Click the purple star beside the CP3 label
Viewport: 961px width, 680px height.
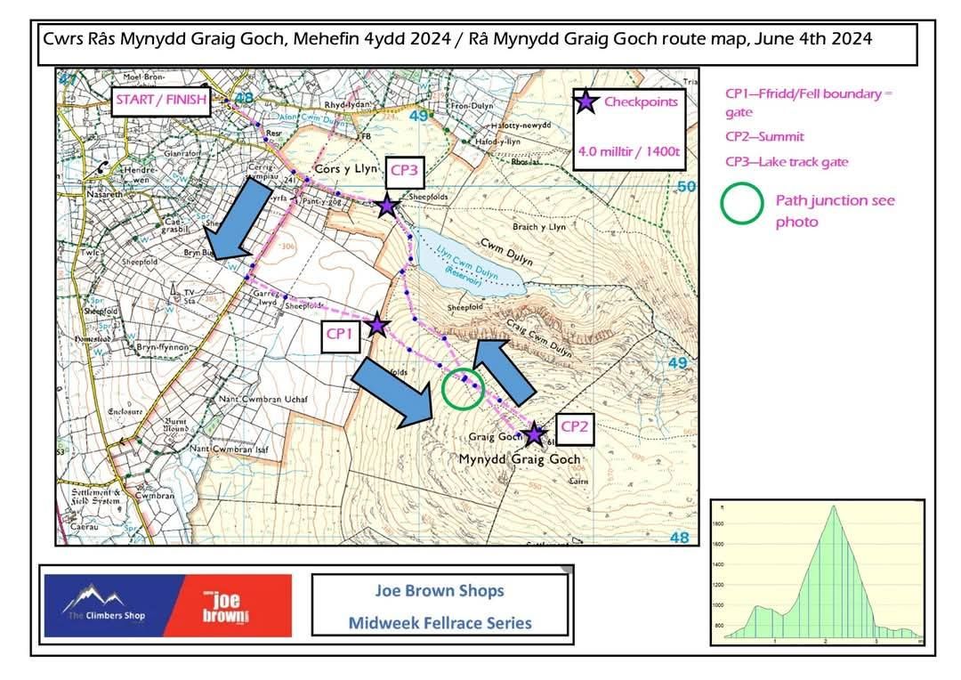pos(387,206)
